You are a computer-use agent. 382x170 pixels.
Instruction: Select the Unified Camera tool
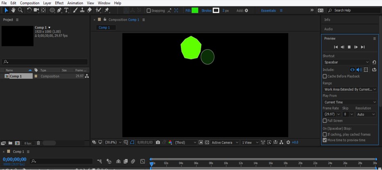click(x=36, y=10)
